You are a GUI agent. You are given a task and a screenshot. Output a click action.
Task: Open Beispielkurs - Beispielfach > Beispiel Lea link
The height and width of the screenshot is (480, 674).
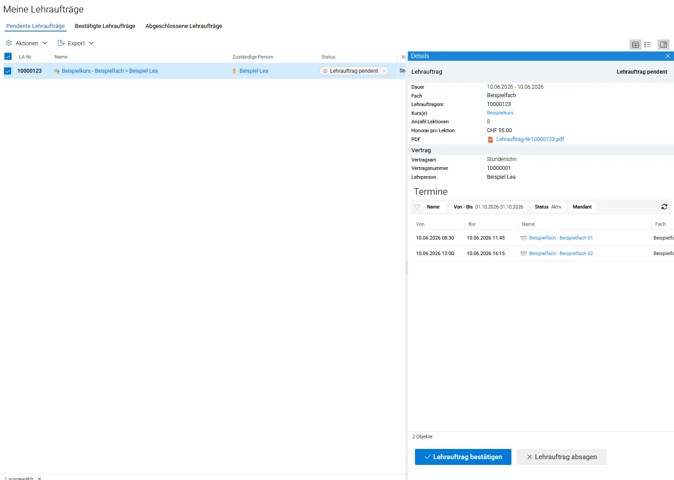point(110,71)
